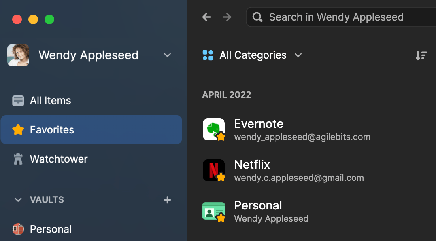Image resolution: width=436 pixels, height=241 pixels.
Task: Click the back navigation arrow
Action: click(x=206, y=17)
